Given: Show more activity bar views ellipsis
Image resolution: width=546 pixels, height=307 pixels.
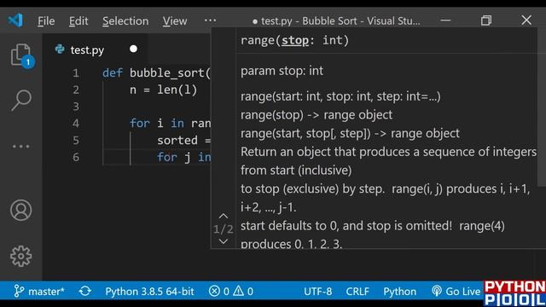Looking at the screenshot, I should (x=20, y=147).
